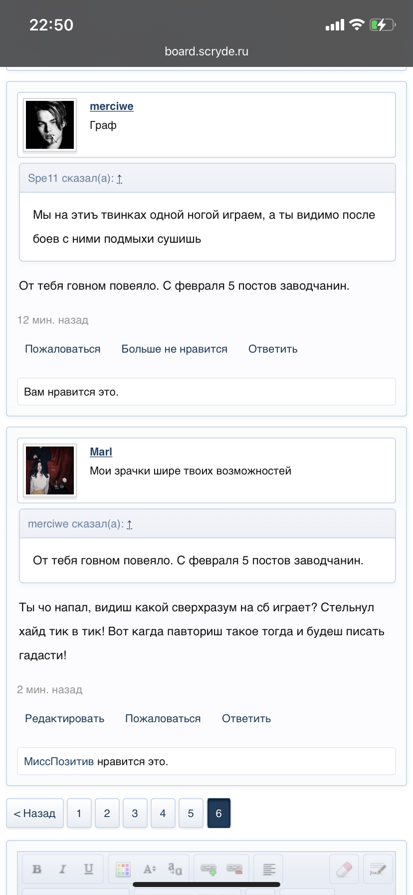Toggle underline formatting in the editor
This screenshot has width=413, height=895.
[88, 868]
